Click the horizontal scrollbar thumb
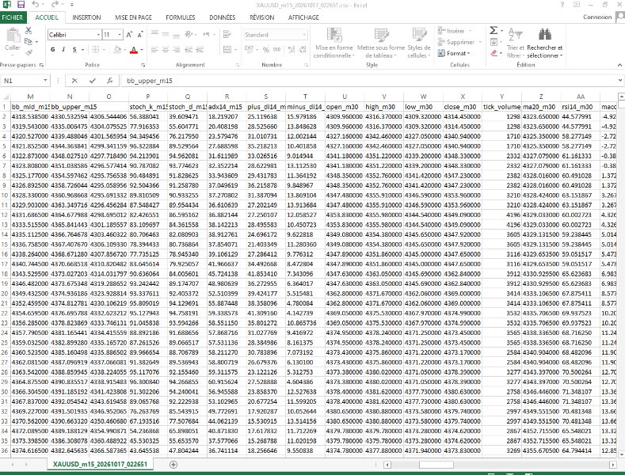This screenshot has width=625, height=475. point(436,465)
